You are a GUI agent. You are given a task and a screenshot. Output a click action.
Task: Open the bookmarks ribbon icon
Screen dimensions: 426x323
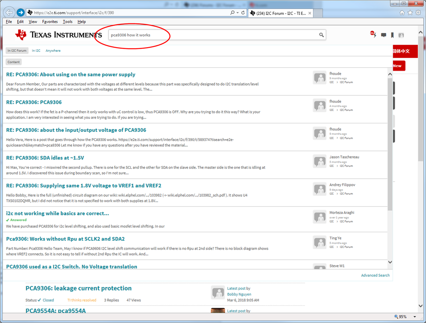tap(392, 35)
